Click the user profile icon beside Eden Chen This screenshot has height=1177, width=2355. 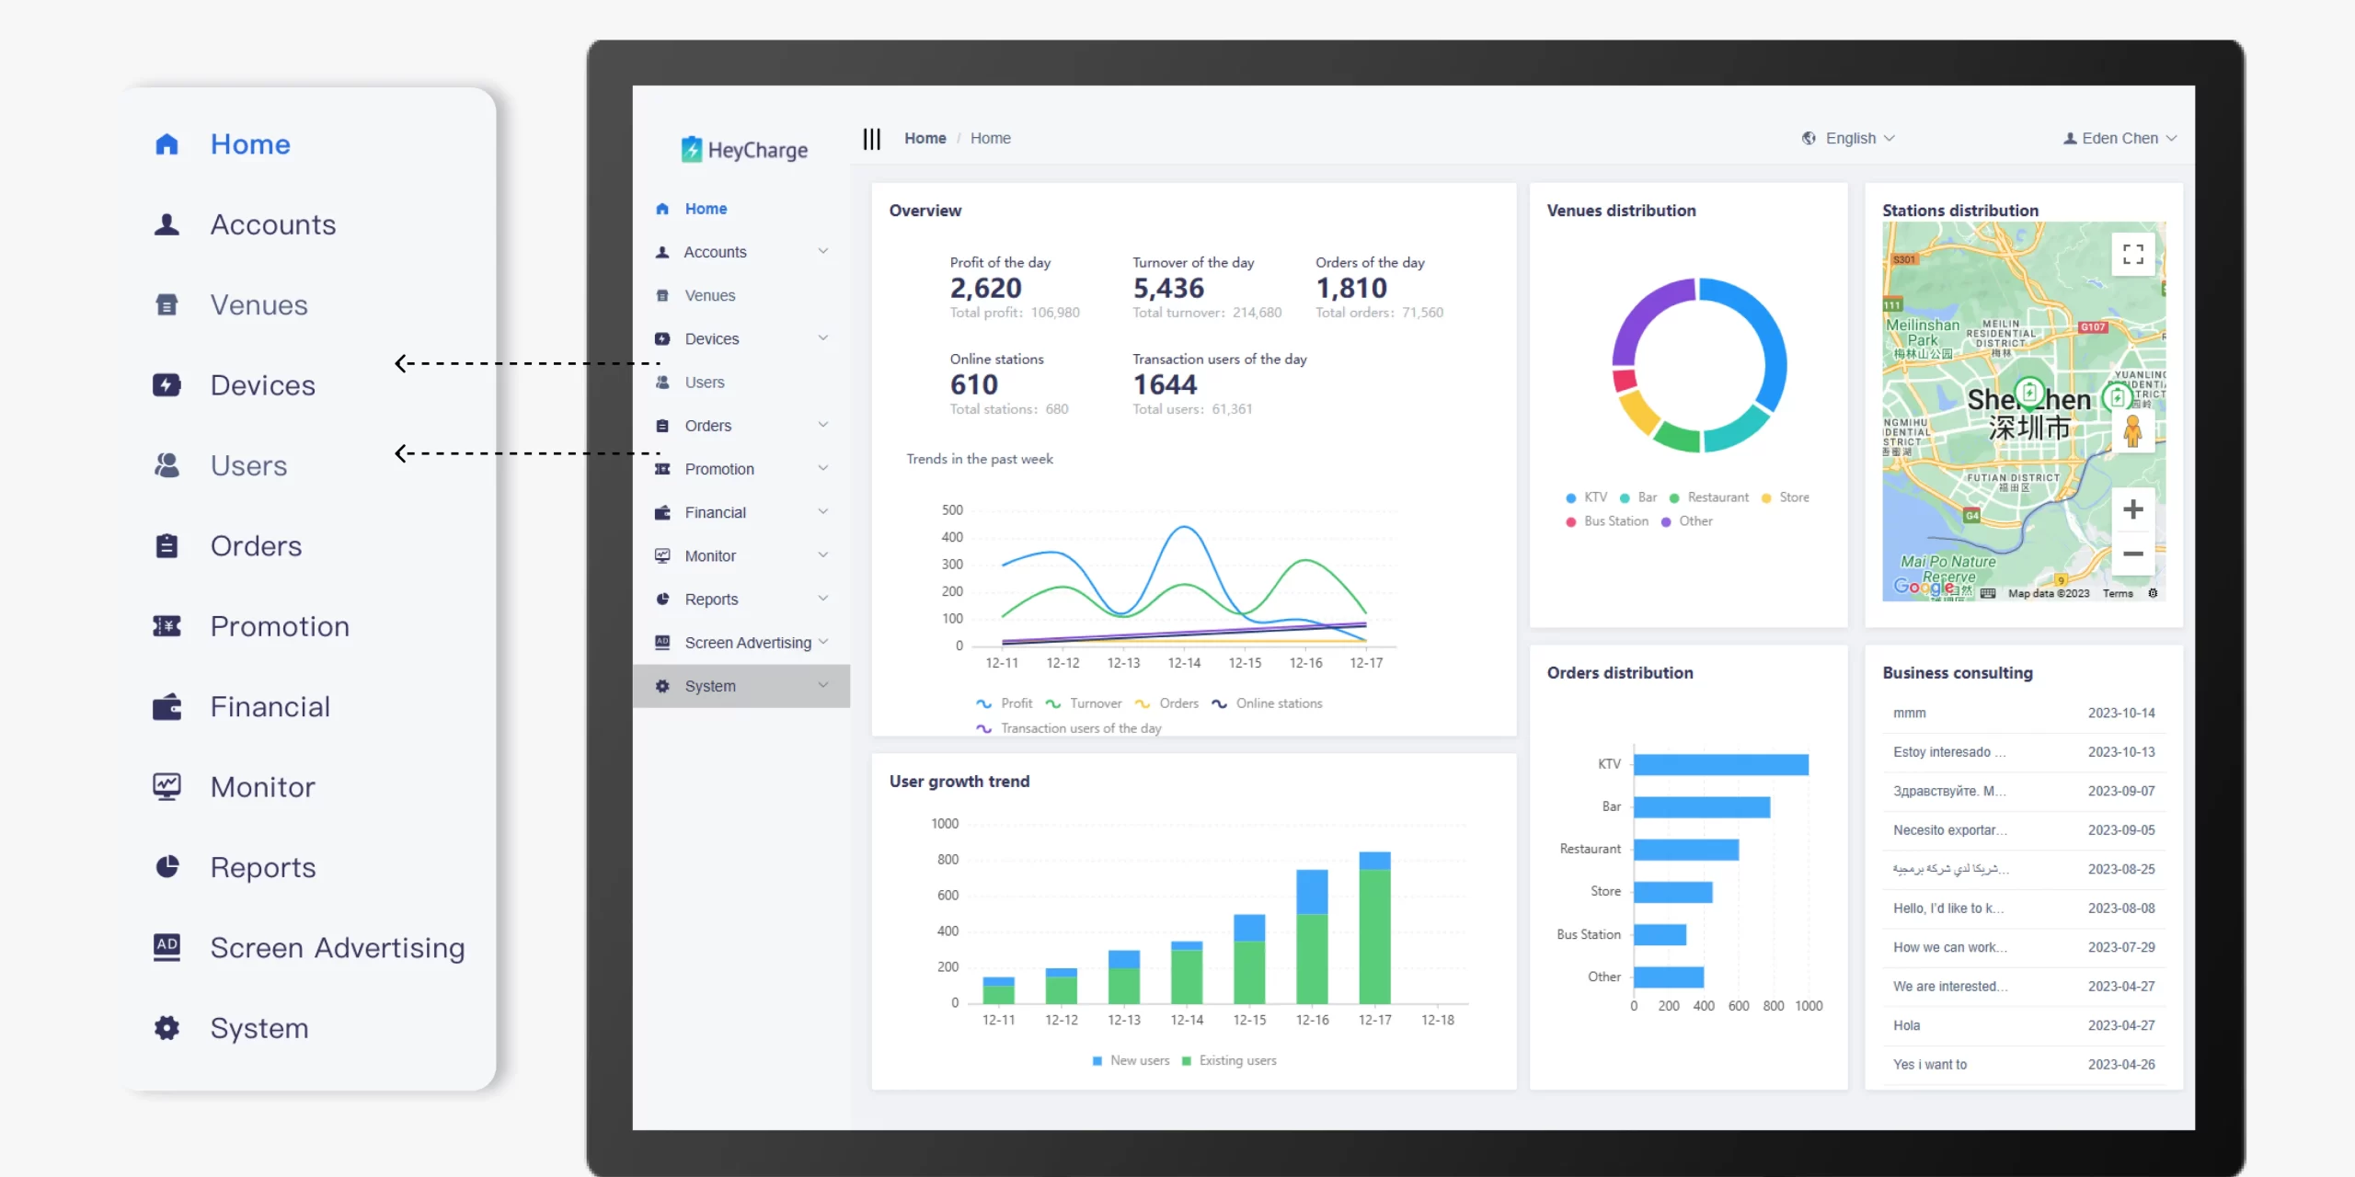click(x=2069, y=138)
